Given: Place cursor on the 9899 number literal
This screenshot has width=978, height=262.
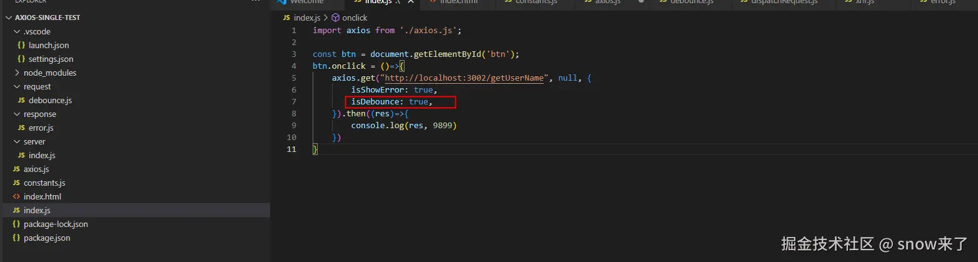Looking at the screenshot, I should click(443, 126).
